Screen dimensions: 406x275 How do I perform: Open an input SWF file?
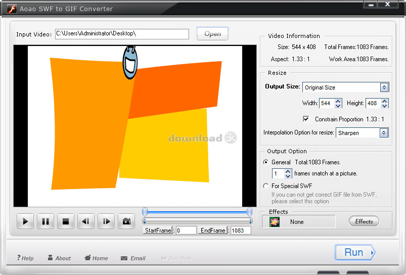tap(212, 34)
